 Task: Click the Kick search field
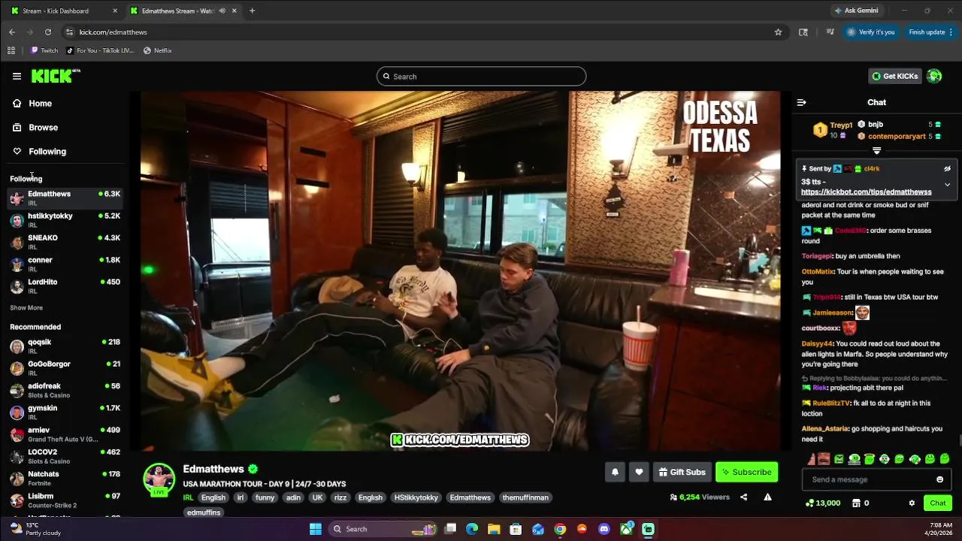(481, 76)
